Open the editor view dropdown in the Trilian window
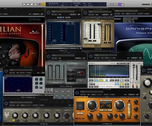 coord(36,14)
